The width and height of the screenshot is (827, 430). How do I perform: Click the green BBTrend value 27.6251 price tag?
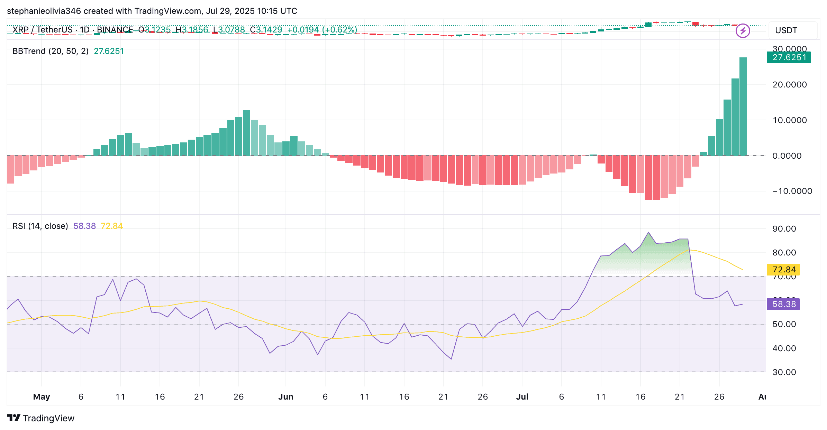(789, 57)
